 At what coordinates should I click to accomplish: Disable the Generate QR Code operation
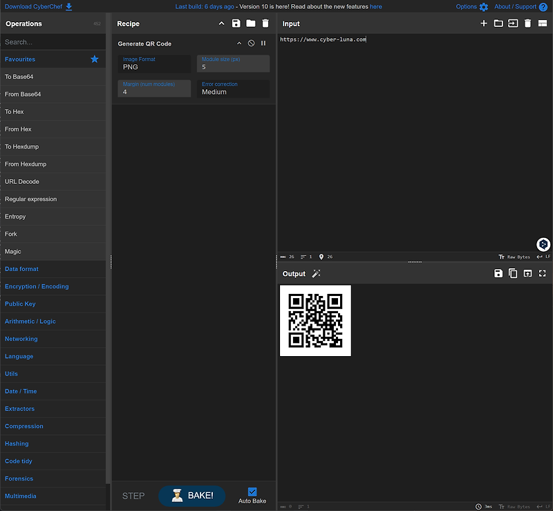251,43
